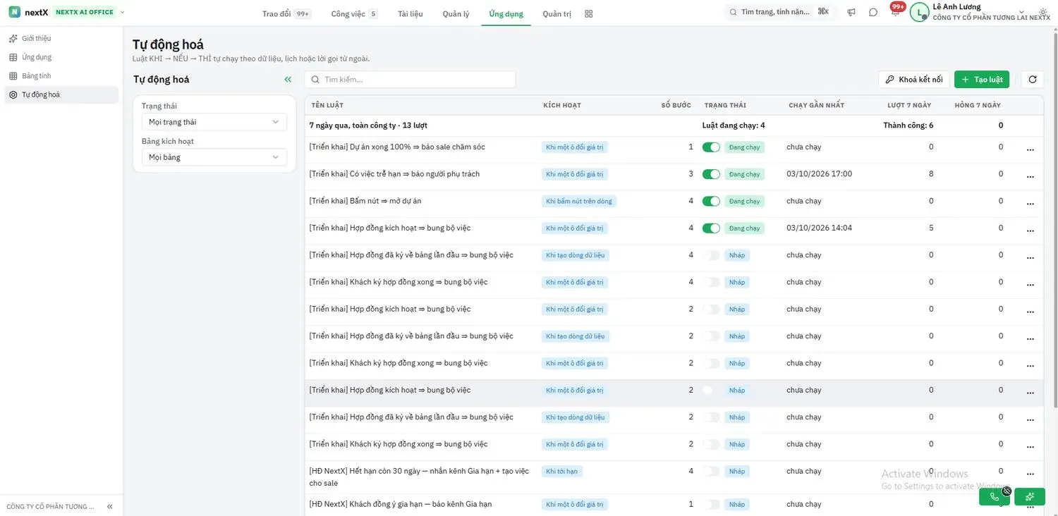The height and width of the screenshot is (516, 1058).
Task: Switch to the Trao đổi tab
Action: point(286,13)
